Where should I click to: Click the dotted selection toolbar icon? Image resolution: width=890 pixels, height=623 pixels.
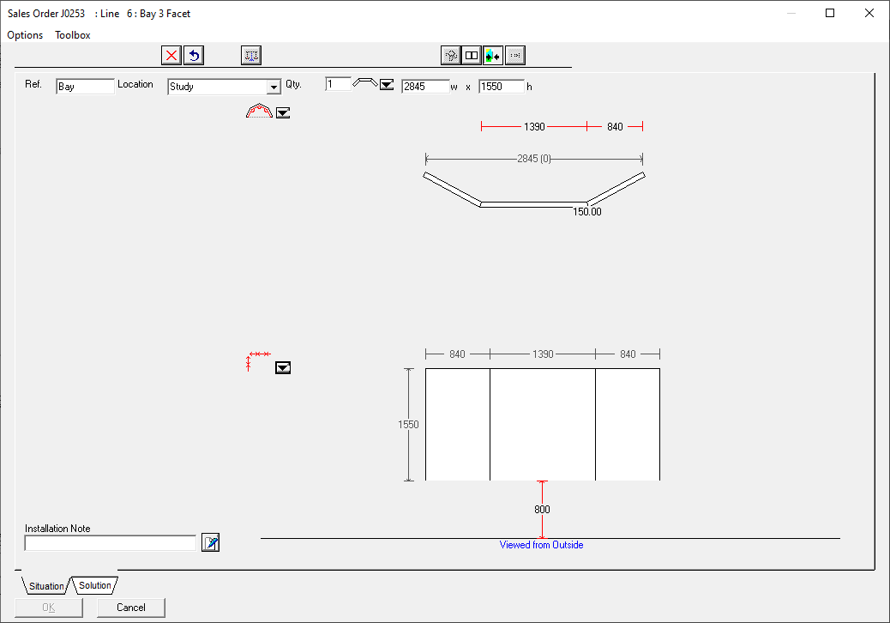coord(251,56)
